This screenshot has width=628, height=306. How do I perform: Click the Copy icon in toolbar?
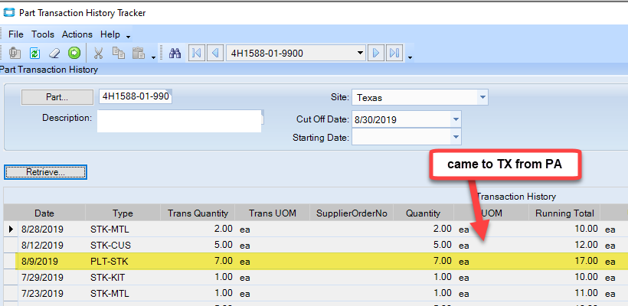pyautogui.click(x=119, y=53)
